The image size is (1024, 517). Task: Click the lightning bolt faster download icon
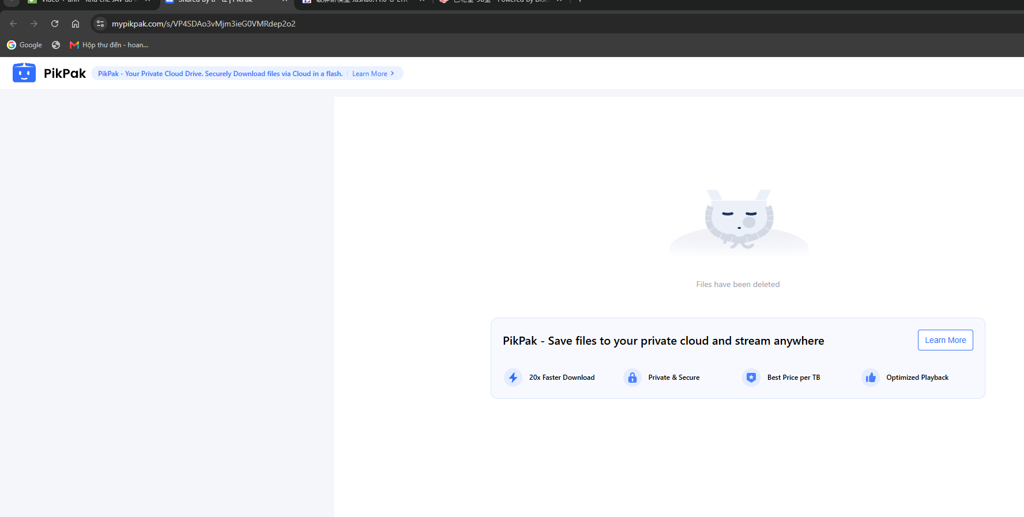(513, 378)
